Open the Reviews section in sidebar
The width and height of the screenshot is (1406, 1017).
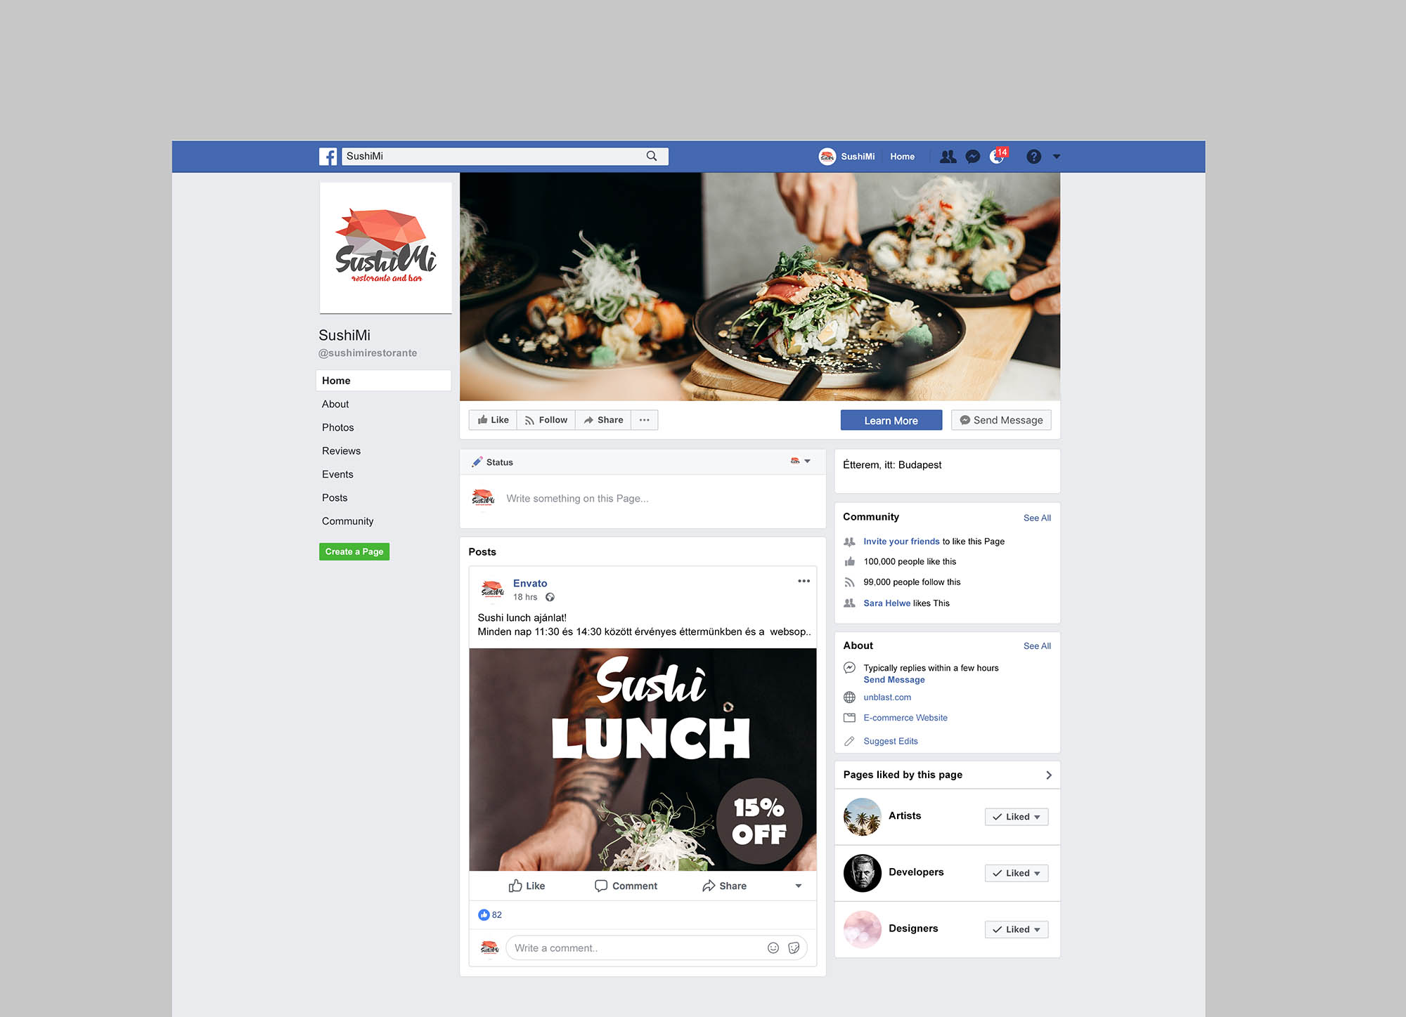click(x=340, y=449)
